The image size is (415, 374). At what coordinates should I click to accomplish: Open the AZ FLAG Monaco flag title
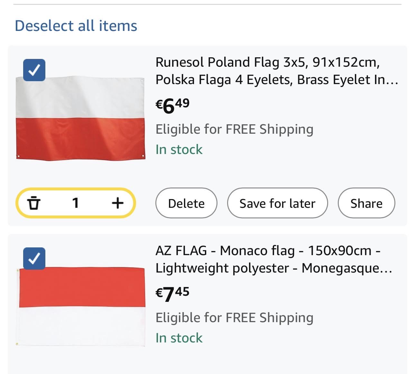pyautogui.click(x=273, y=259)
